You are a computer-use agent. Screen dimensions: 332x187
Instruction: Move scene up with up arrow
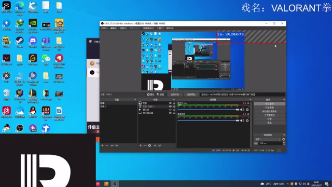pyautogui.click(x=112, y=145)
